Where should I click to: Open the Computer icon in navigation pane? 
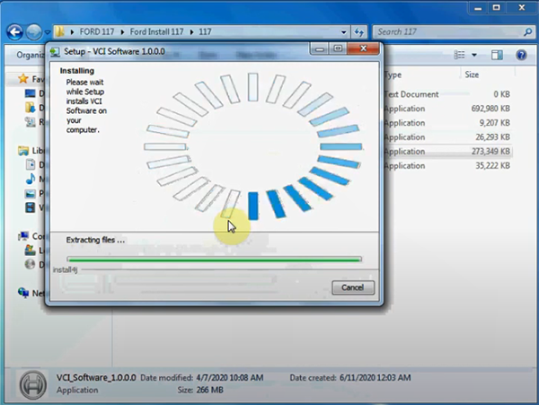coord(23,236)
